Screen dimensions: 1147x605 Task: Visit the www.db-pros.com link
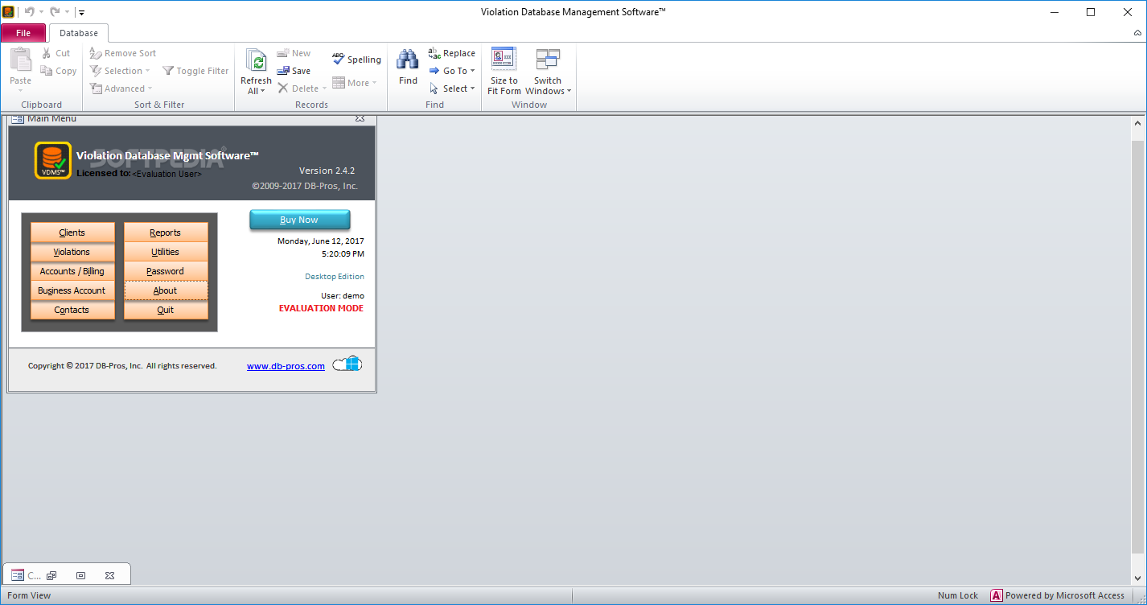click(286, 366)
